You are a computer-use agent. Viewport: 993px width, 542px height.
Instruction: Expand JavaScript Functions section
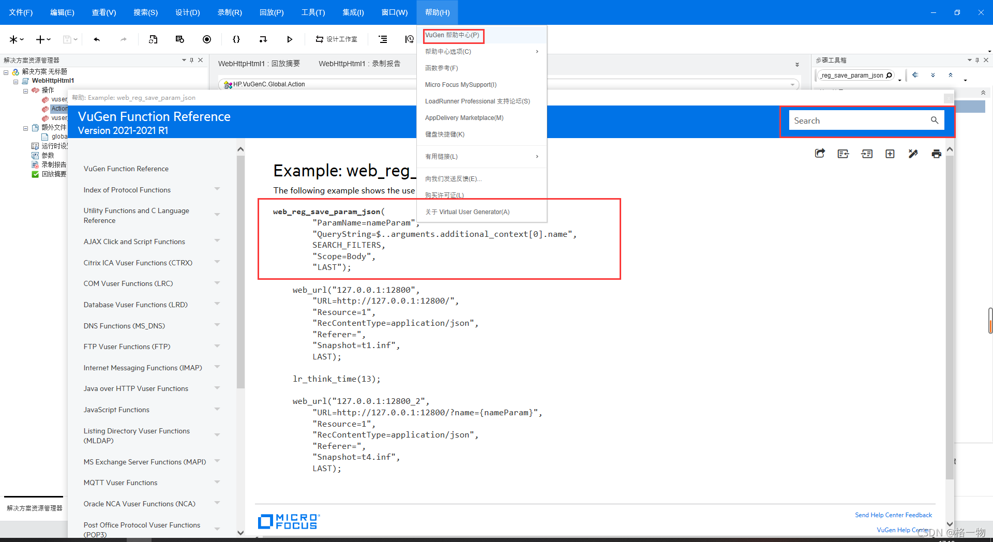(x=217, y=409)
